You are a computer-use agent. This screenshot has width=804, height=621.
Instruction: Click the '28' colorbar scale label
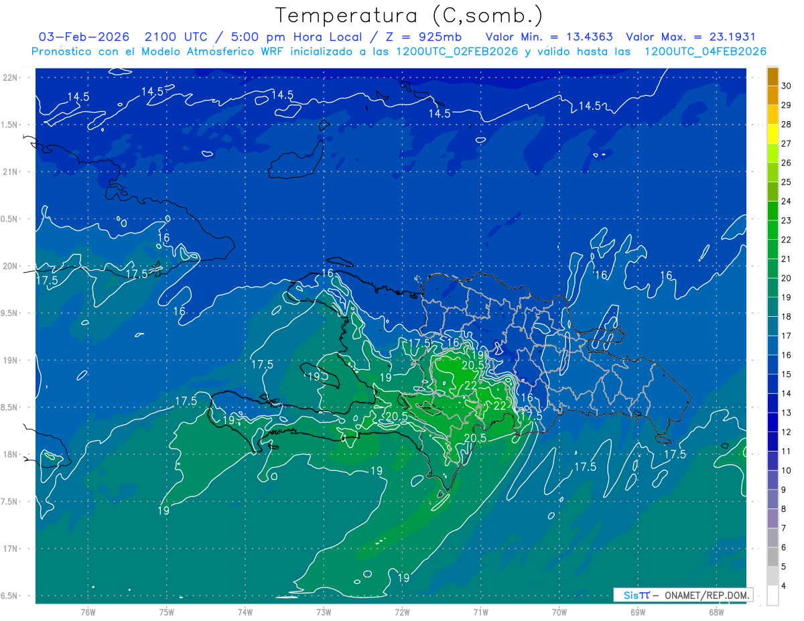(787, 124)
